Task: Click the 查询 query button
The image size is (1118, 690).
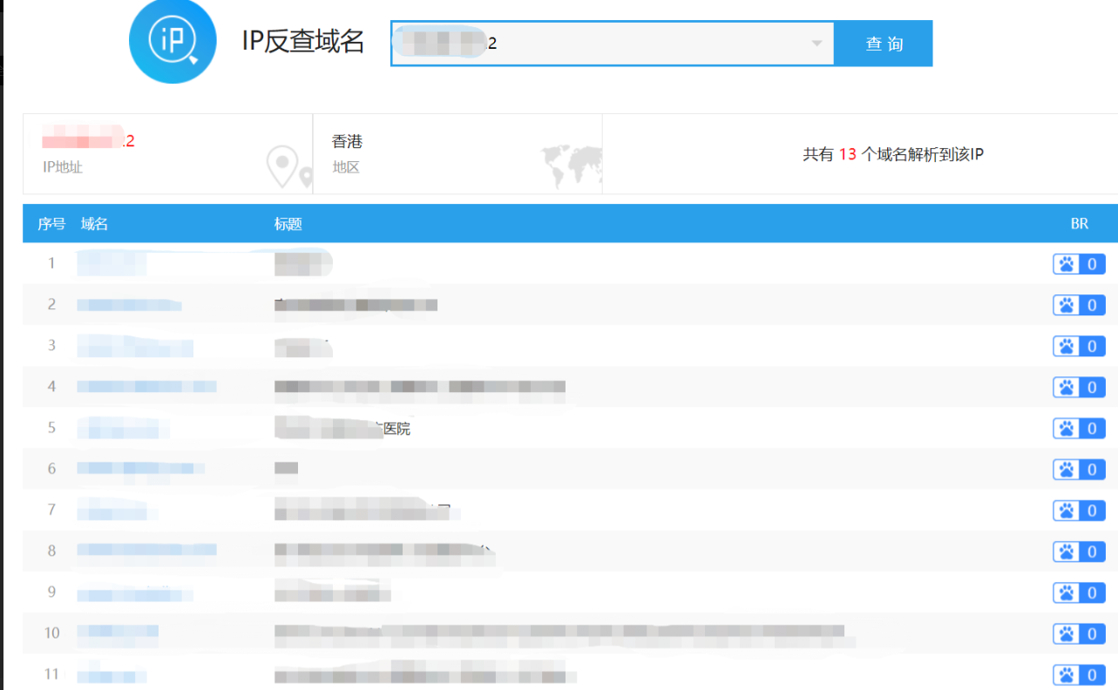Action: (x=884, y=43)
